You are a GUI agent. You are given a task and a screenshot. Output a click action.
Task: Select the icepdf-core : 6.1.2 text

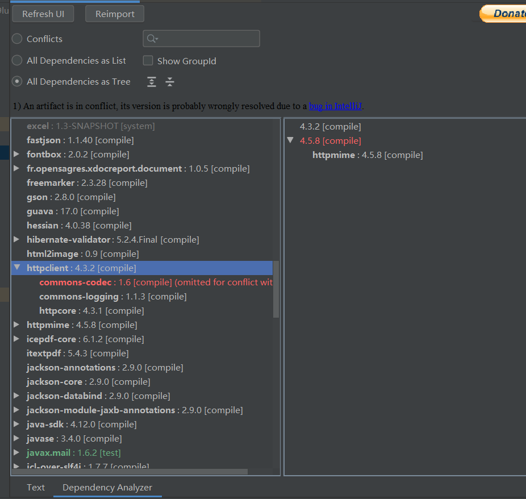point(86,339)
